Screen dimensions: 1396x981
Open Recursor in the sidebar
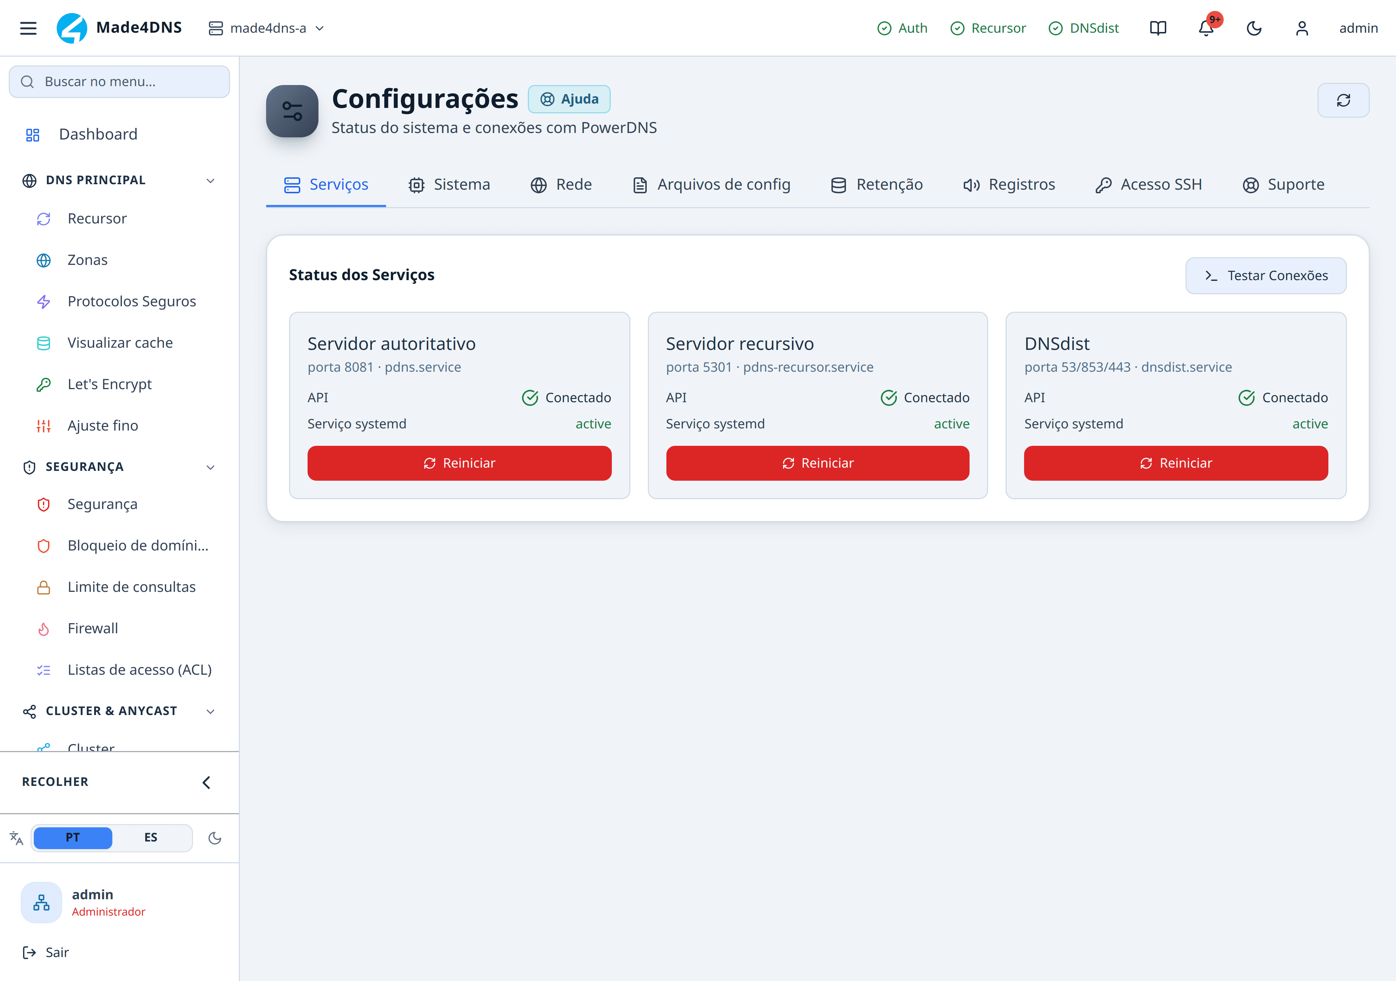pos(119,219)
